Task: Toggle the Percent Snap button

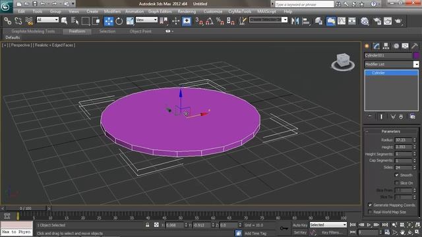Action: (x=220, y=20)
